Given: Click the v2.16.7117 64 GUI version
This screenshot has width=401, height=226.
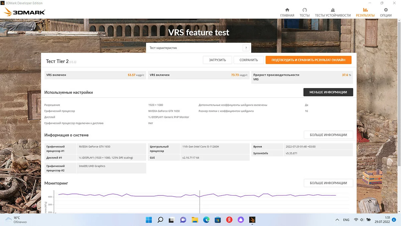Looking at the screenshot, I should click(191, 158).
